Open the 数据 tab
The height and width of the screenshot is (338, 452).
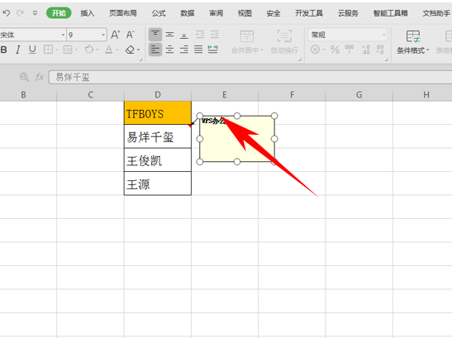188,13
